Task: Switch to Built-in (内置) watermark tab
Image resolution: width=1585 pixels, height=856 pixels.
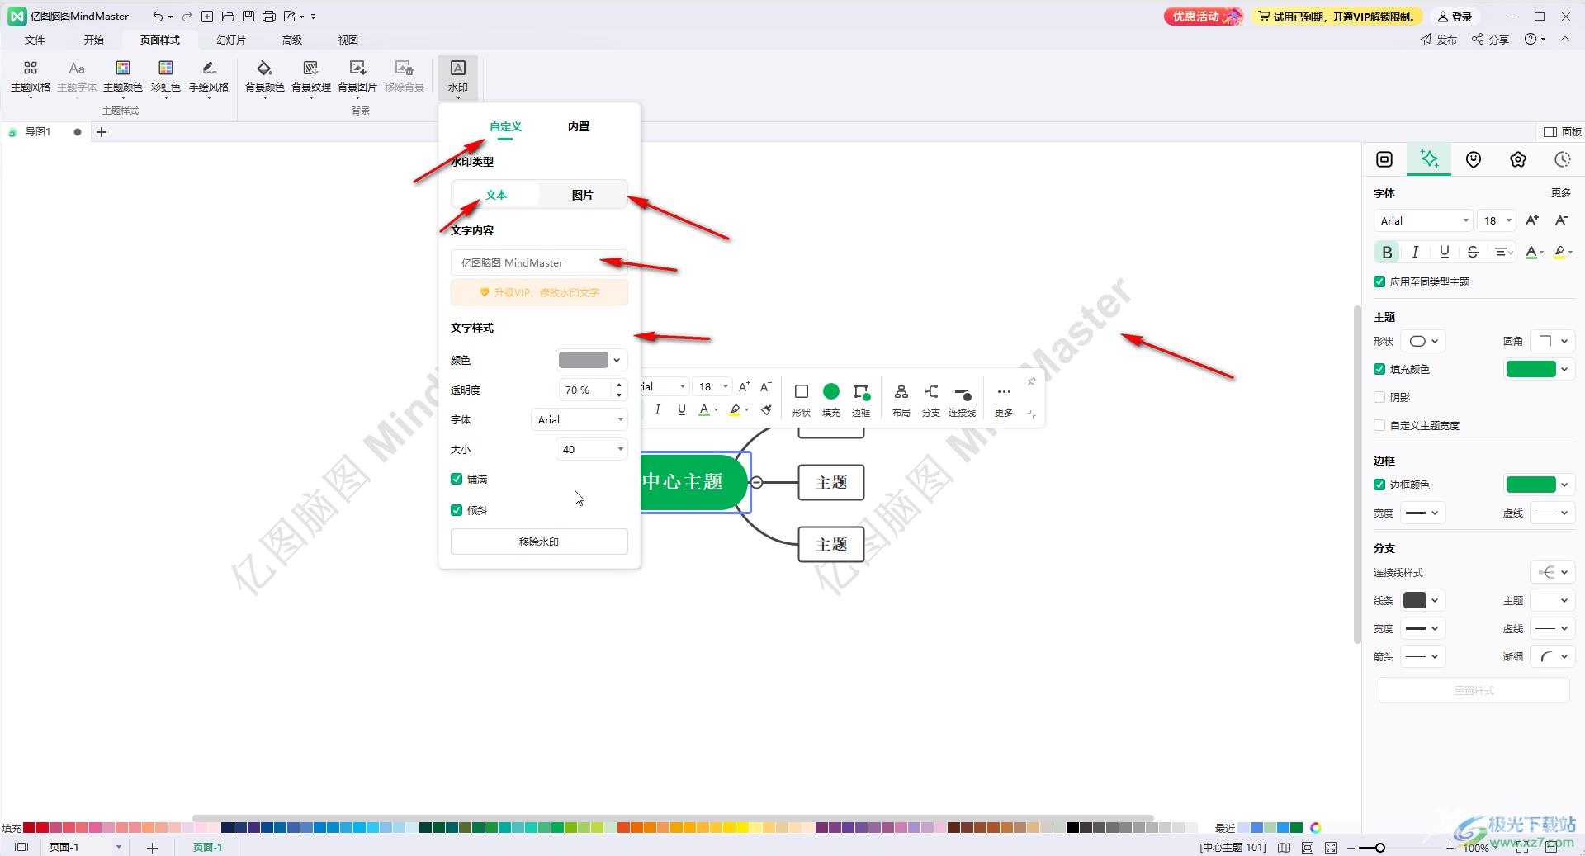Action: (579, 126)
